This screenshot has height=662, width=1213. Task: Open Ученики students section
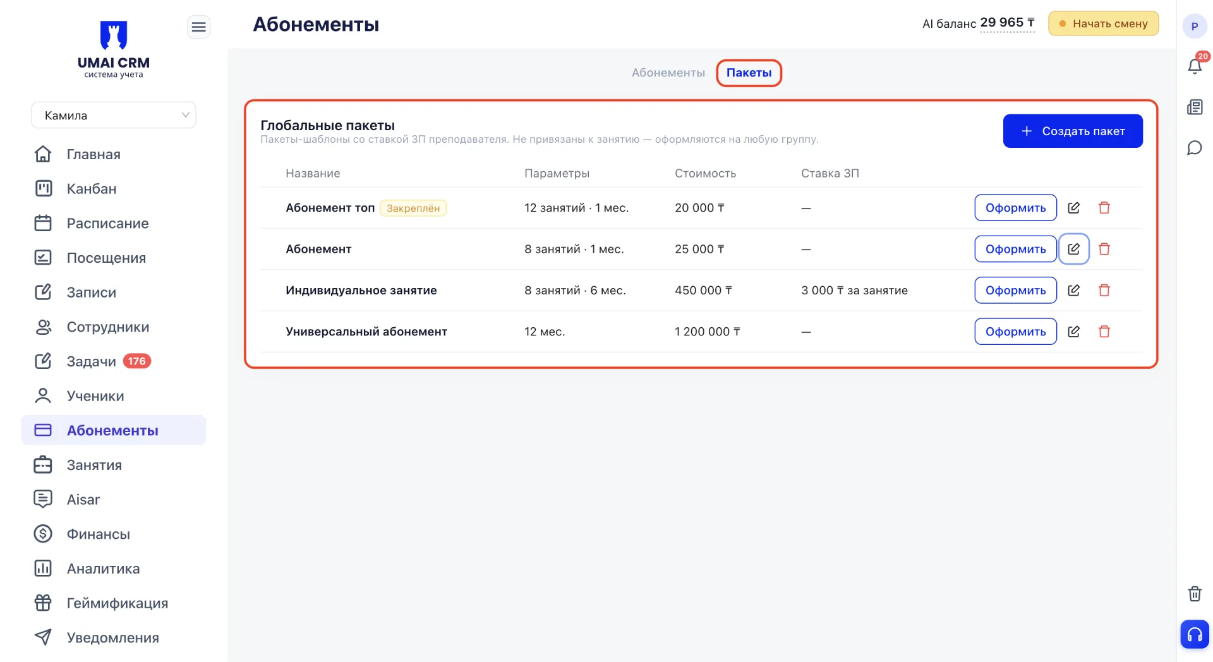click(x=95, y=396)
